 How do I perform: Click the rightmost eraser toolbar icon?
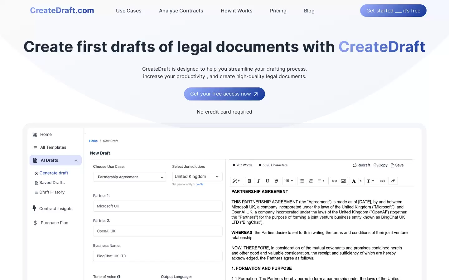(393, 181)
